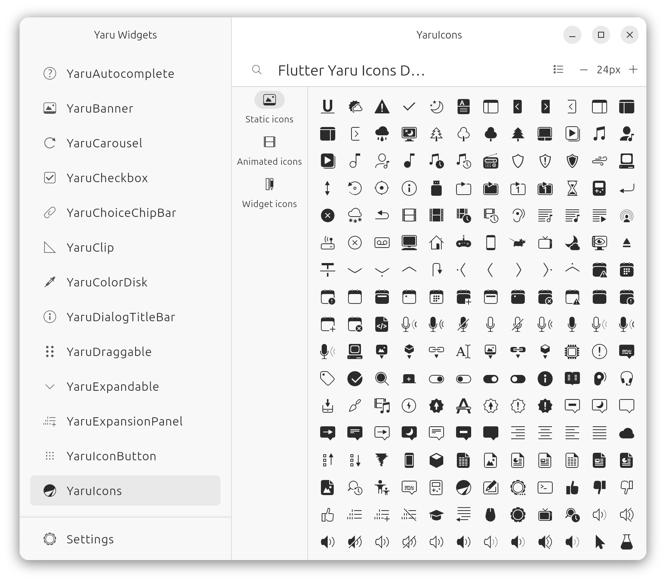Click the gamepad controller icon
Viewport: 666px width, 582px height.
[x=464, y=243]
